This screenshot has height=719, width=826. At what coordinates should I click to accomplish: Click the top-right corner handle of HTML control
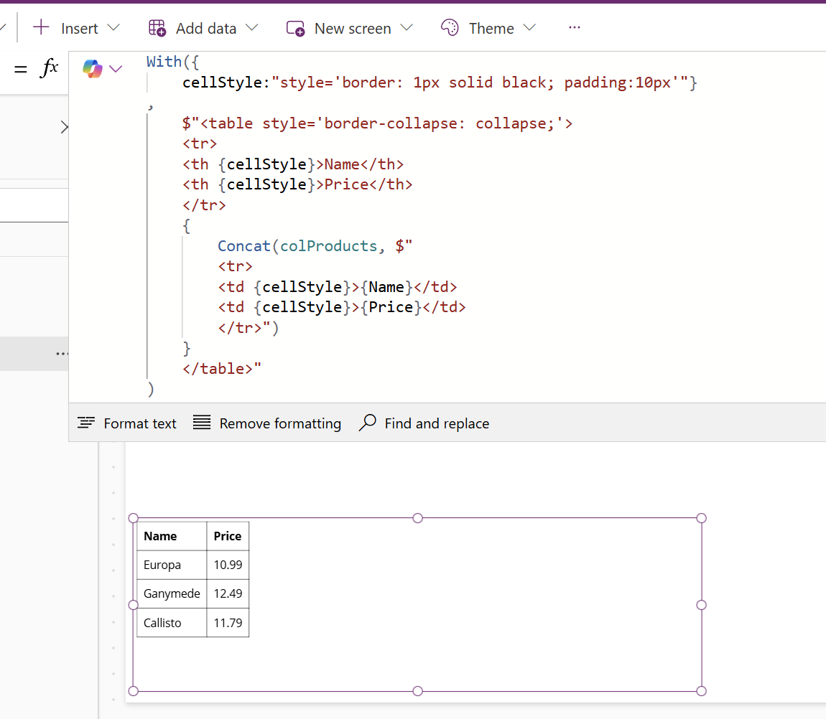click(701, 519)
